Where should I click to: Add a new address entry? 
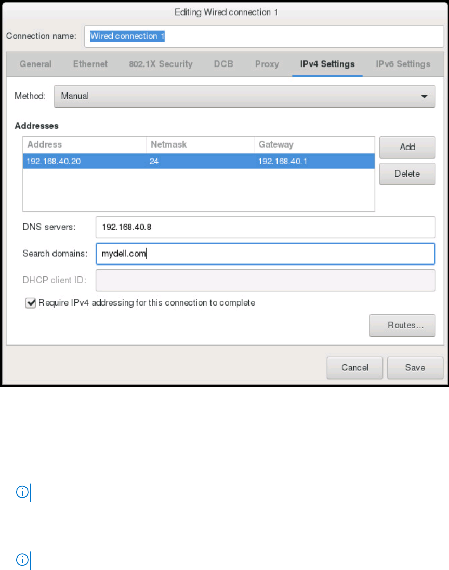click(407, 147)
